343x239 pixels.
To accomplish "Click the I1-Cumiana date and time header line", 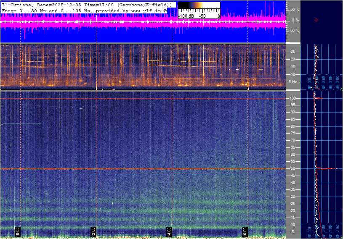I will click(86, 5).
